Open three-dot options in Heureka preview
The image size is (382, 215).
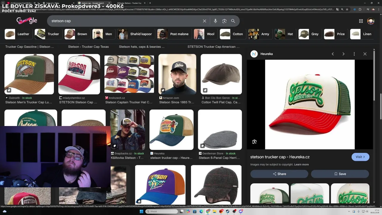pyautogui.click(x=354, y=54)
